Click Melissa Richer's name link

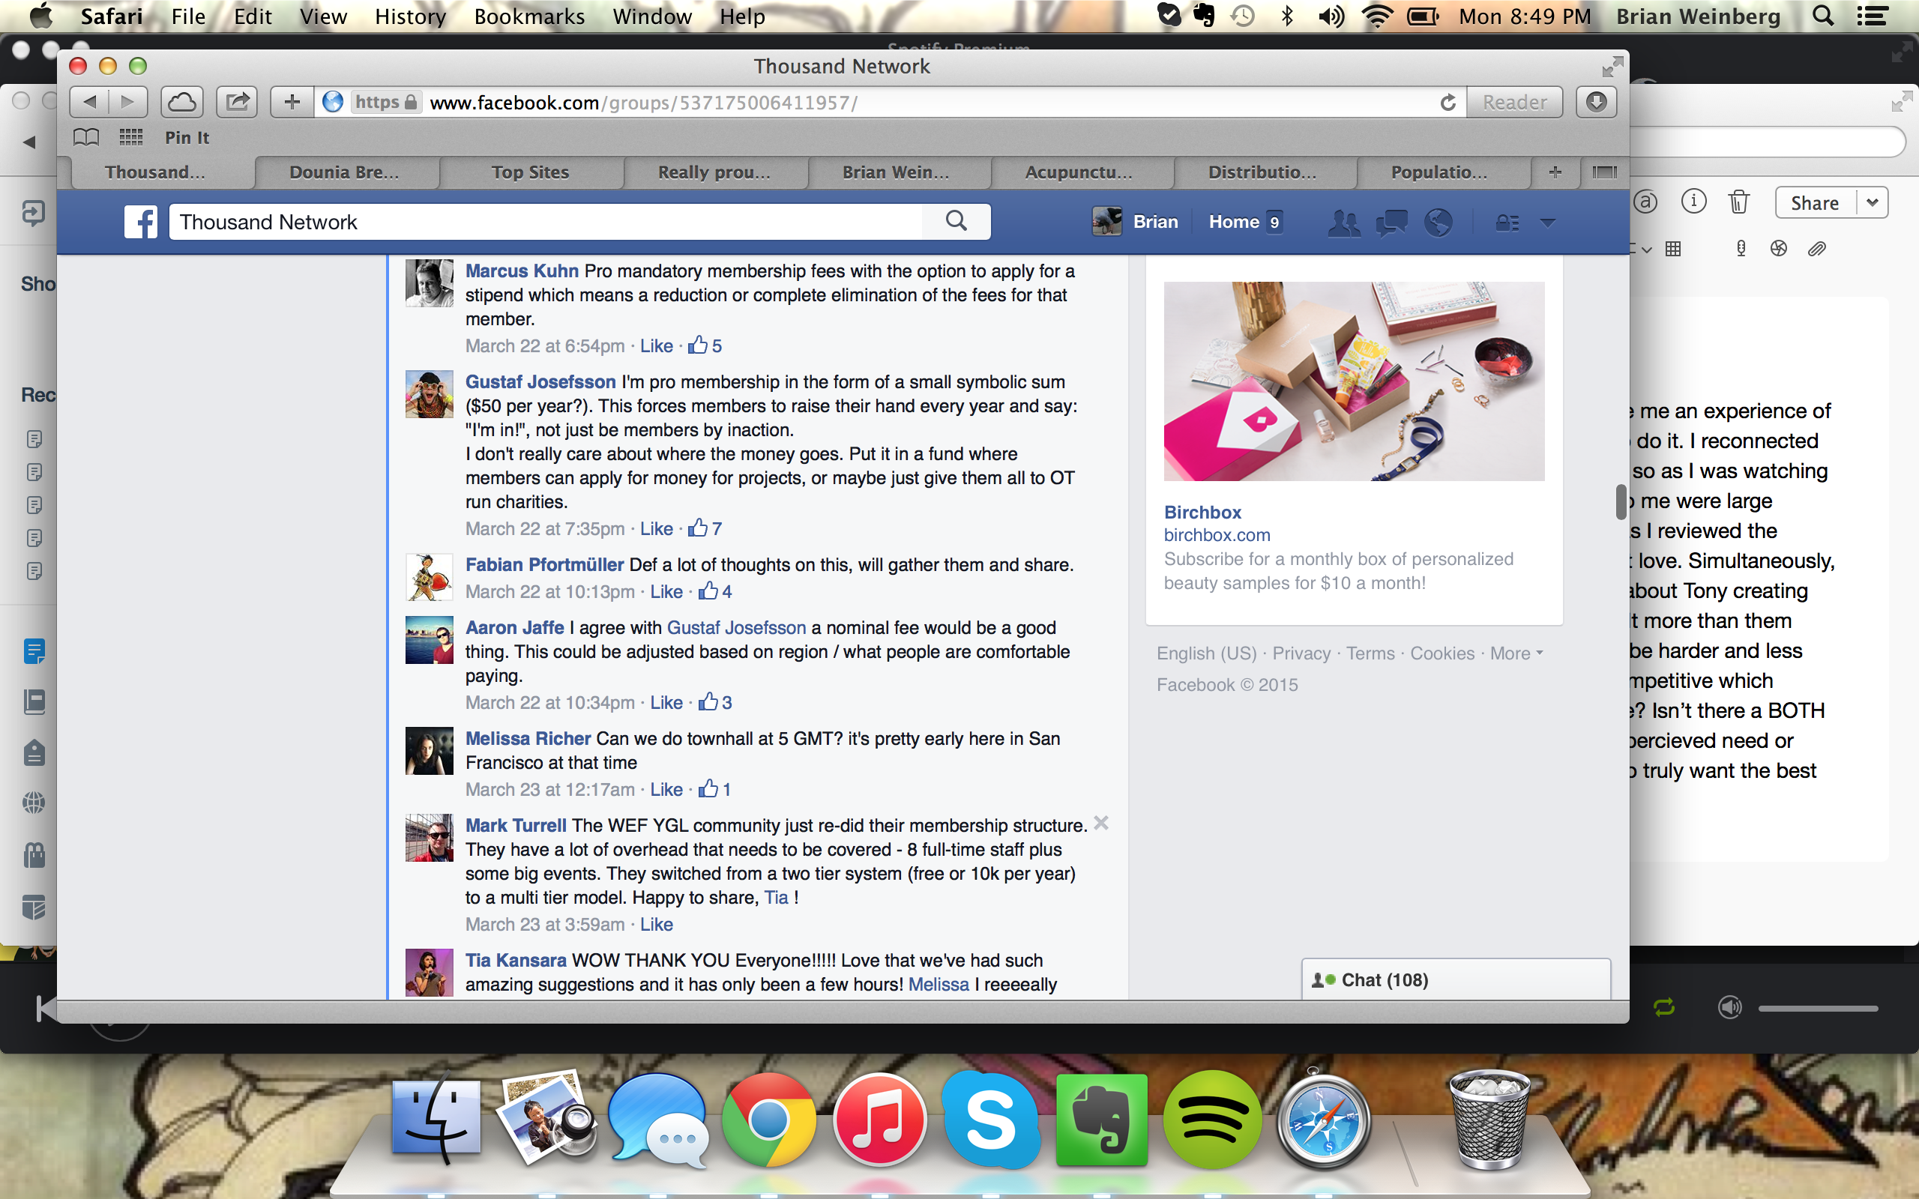pos(528,739)
